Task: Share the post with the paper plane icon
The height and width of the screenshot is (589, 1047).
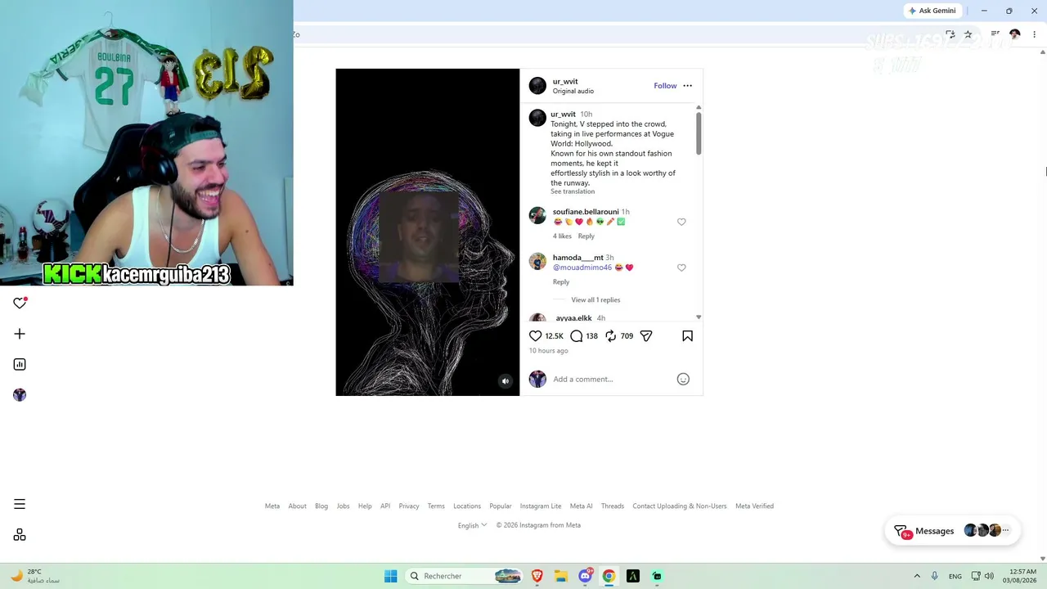Action: (x=646, y=336)
